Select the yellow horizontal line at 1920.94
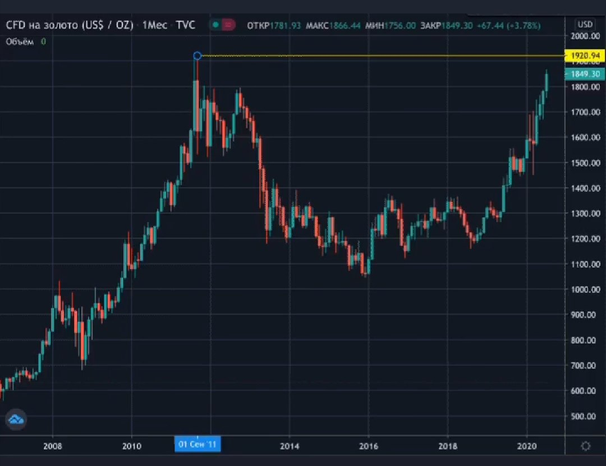 click(x=383, y=56)
